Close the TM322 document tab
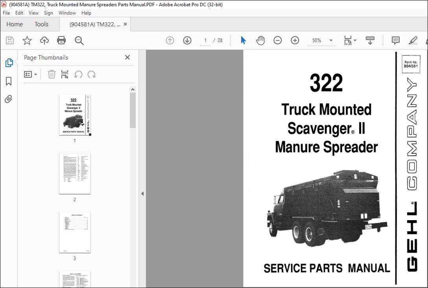Image resolution: width=428 pixels, height=288 pixels. 125,24
